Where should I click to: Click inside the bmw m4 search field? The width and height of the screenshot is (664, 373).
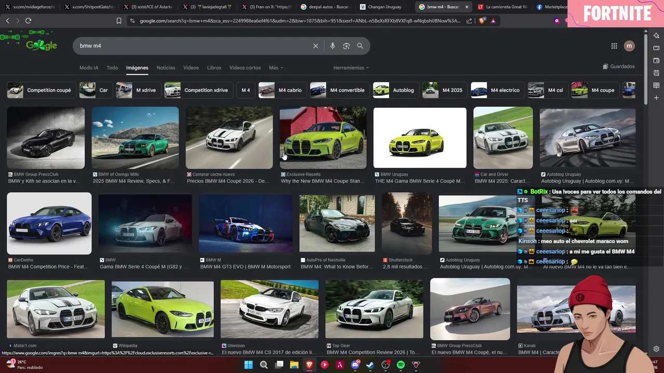pyautogui.click(x=192, y=46)
